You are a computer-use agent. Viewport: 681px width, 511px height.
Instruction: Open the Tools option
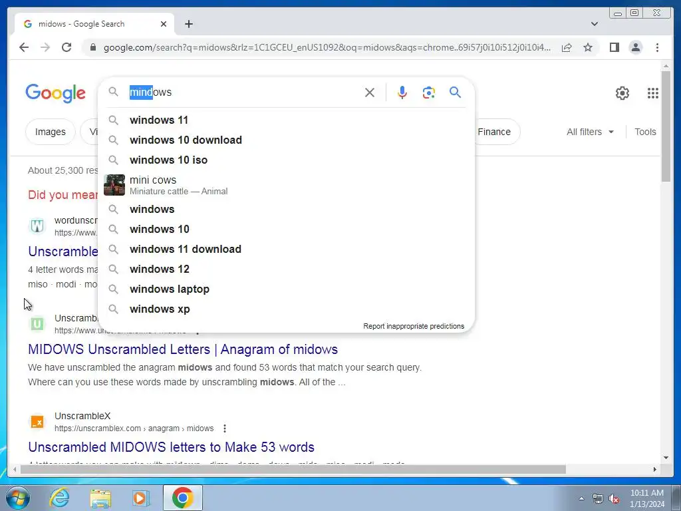click(645, 132)
